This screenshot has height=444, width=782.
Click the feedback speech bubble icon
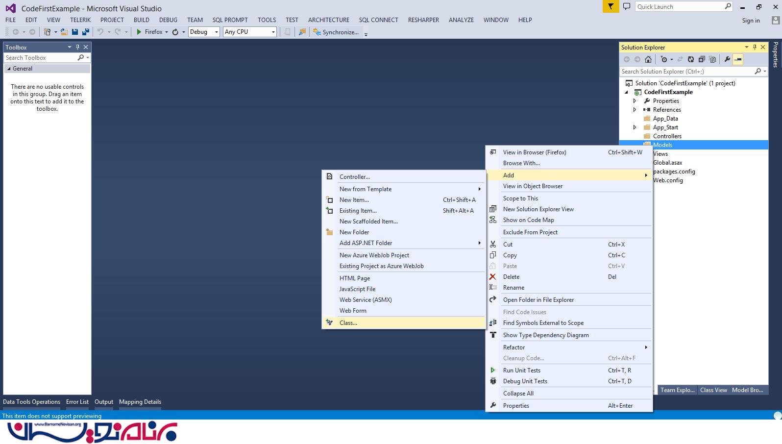pyautogui.click(x=626, y=6)
